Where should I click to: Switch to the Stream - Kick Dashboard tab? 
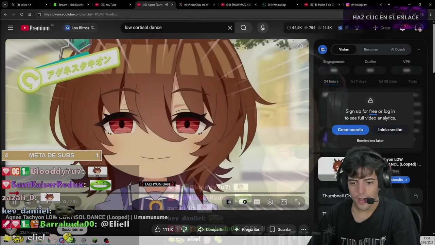click(72, 5)
